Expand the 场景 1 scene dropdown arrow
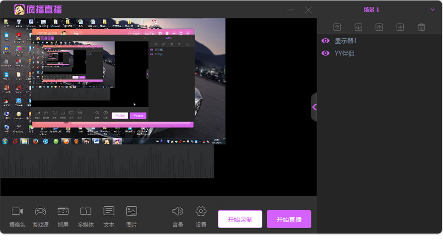This screenshot has height=240, width=443. 433,9
